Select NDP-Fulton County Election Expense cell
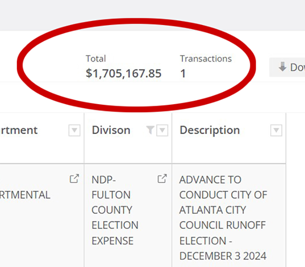The image size is (305, 267). coord(115,210)
